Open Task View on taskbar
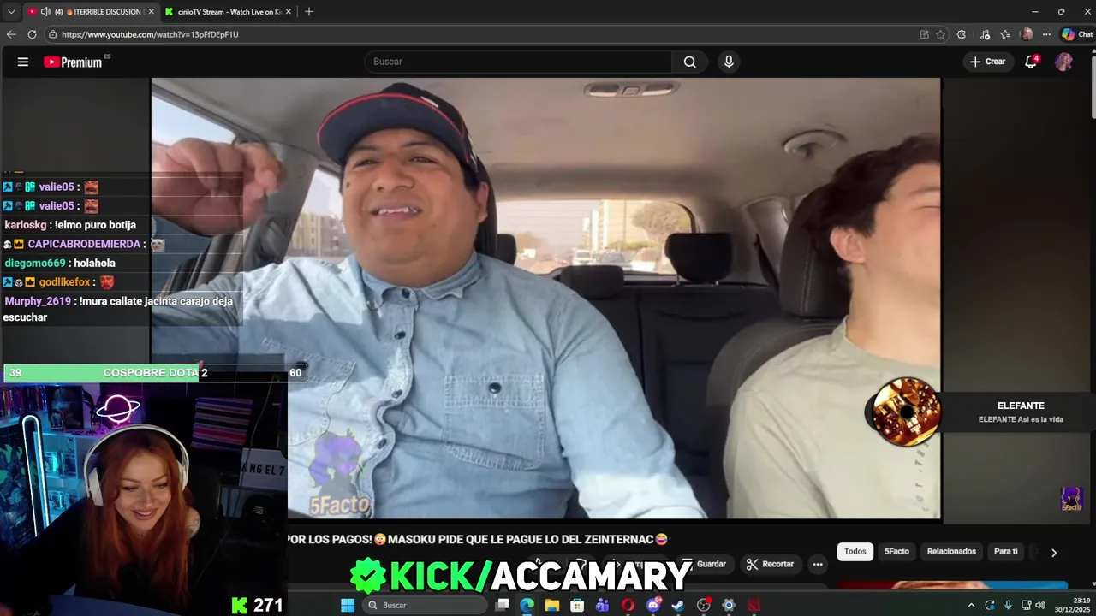 pyautogui.click(x=502, y=605)
